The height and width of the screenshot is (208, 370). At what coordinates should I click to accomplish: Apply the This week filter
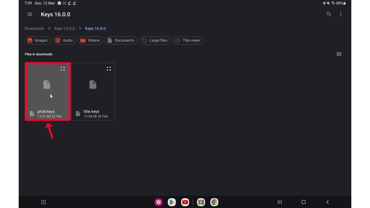tap(188, 40)
